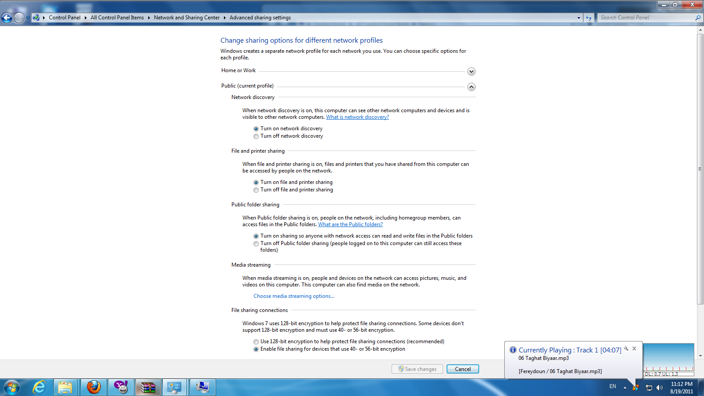The width and height of the screenshot is (704, 396).
Task: Select Advanced sharing settings breadcrumb
Action: point(260,18)
